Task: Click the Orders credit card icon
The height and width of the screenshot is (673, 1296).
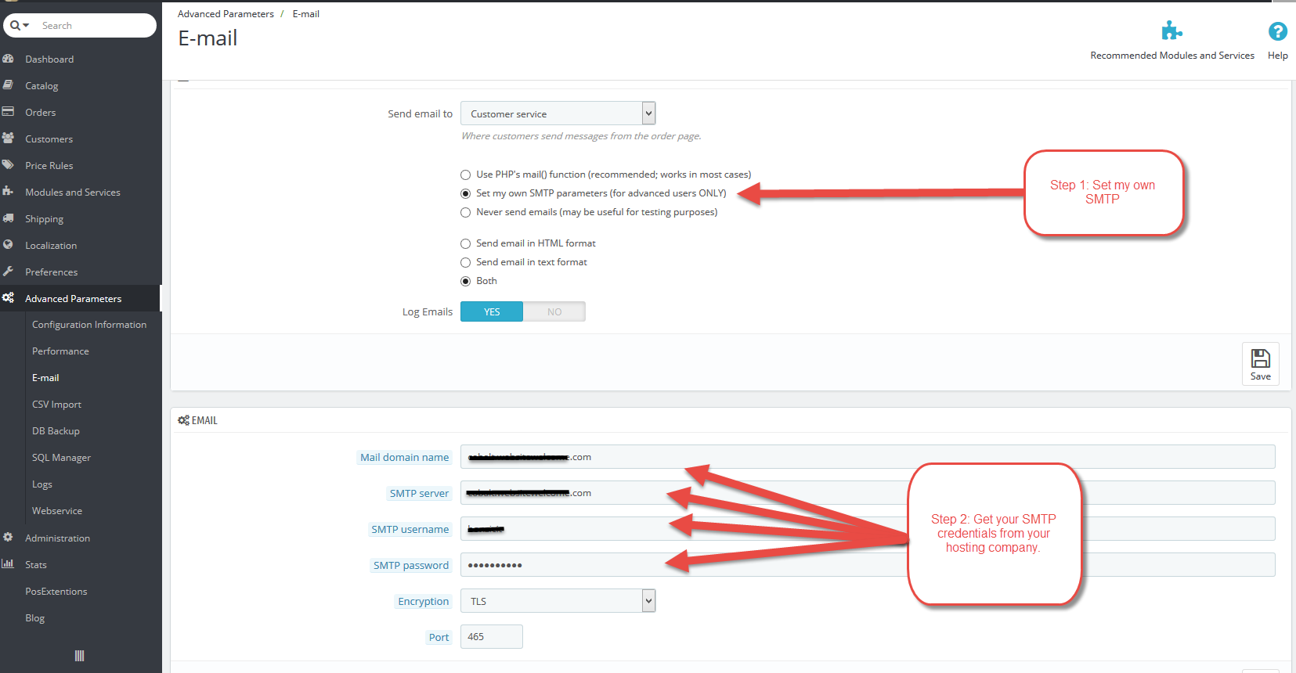Action: click(x=8, y=112)
